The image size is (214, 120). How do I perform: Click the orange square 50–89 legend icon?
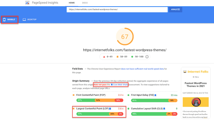[117, 57]
